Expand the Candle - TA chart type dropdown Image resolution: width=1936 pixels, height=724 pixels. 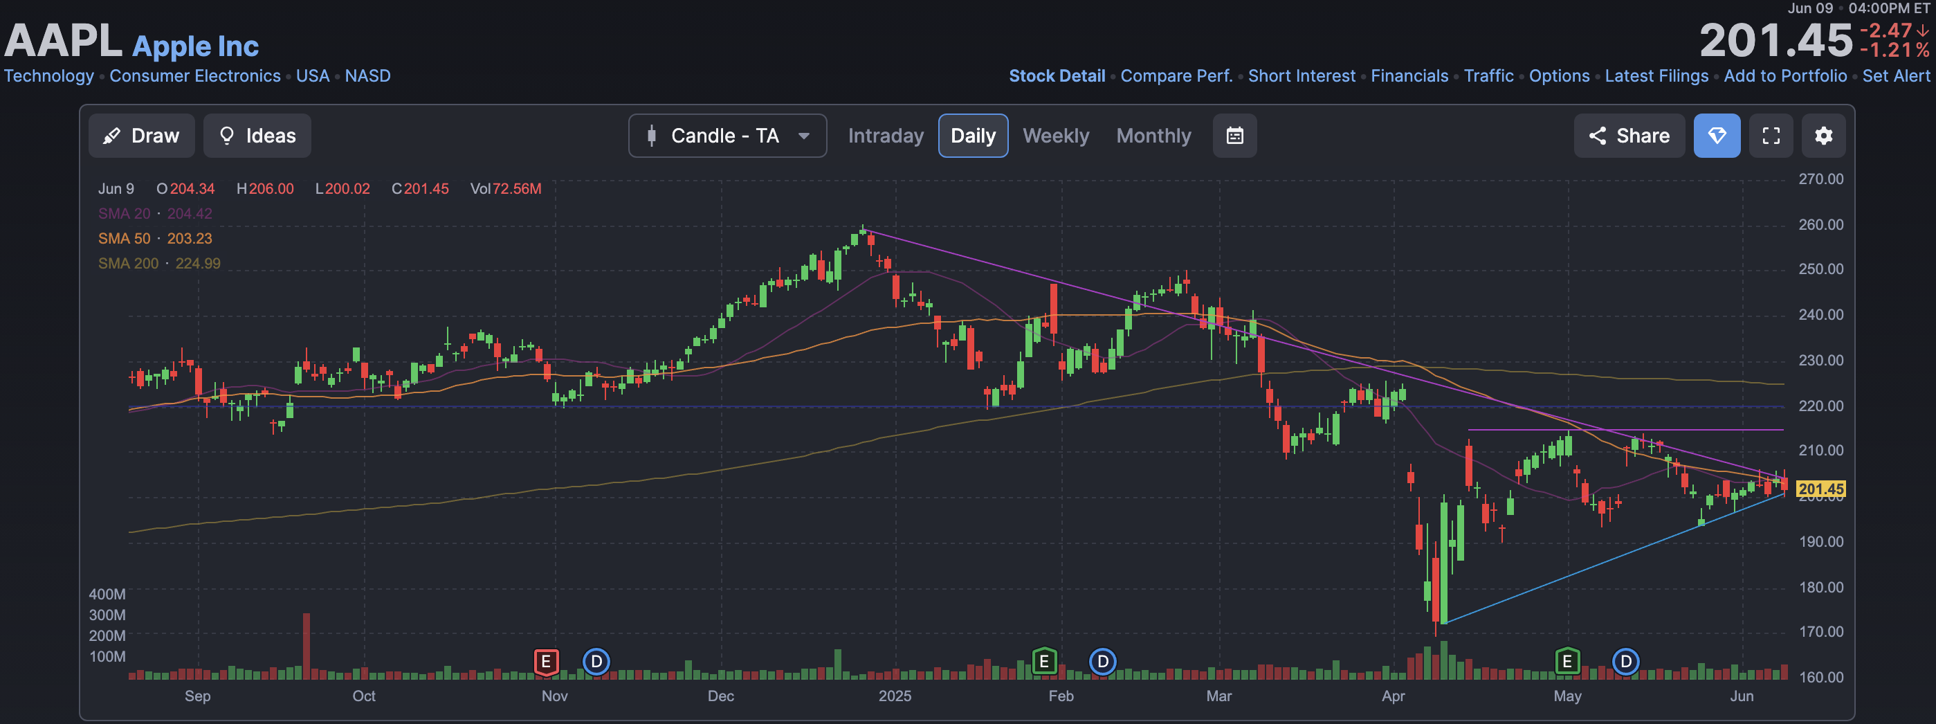727,136
